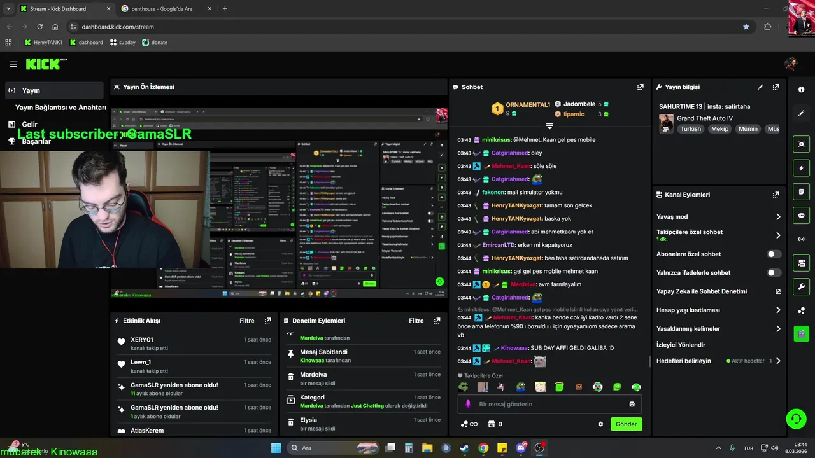Open Discord from the taskbar
Viewport: 815px width, 458px height.
click(521, 448)
